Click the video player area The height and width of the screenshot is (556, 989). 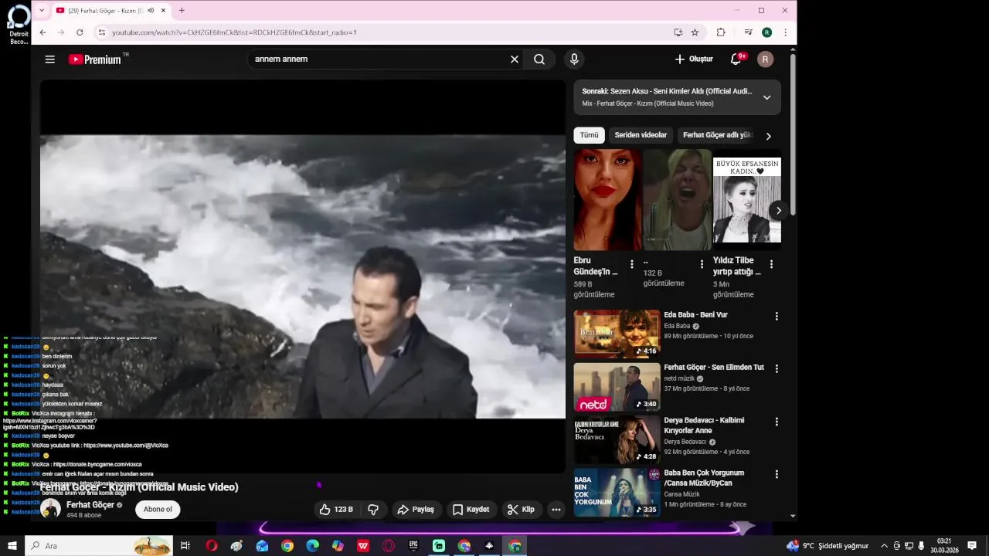(x=303, y=276)
